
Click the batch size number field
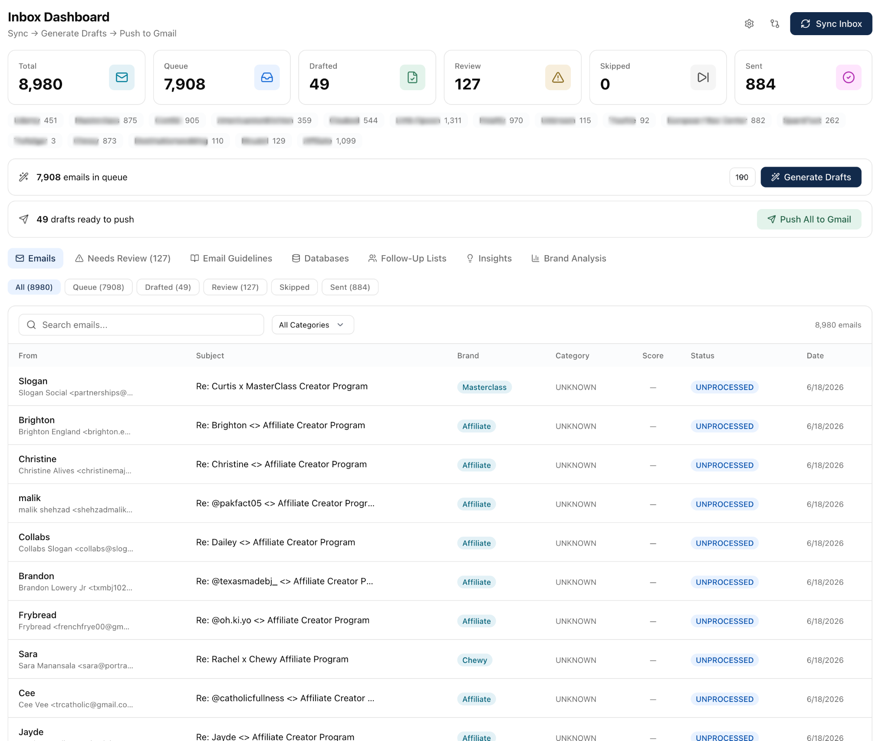point(742,177)
